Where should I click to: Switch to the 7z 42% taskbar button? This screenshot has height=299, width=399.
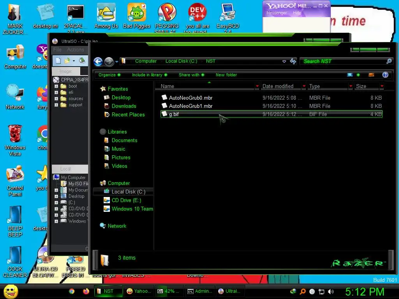coord(169,291)
